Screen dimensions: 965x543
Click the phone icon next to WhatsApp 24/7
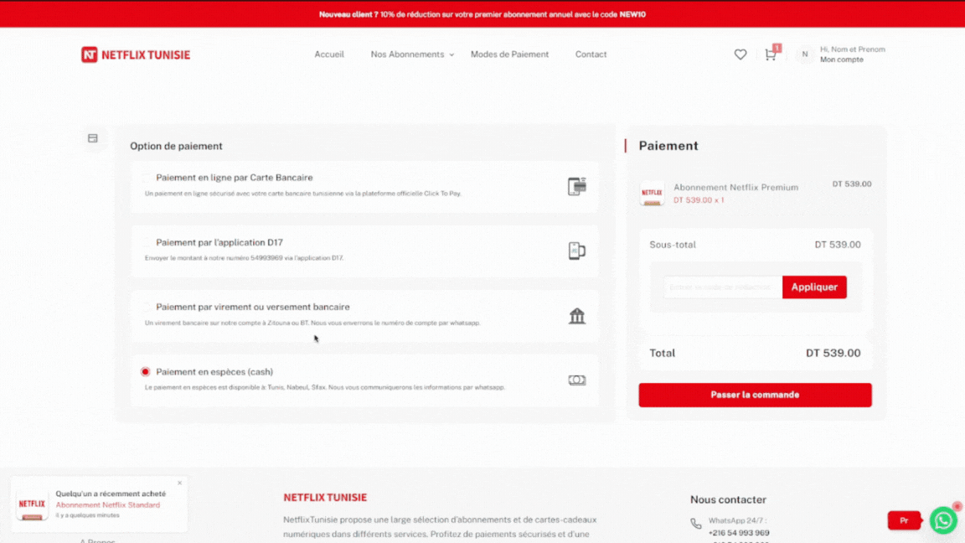pos(696,524)
